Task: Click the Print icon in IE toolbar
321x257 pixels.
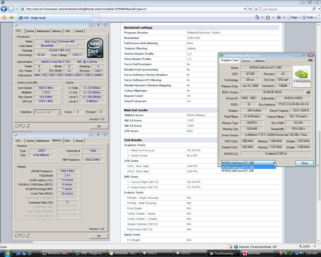Action: click(x=279, y=17)
